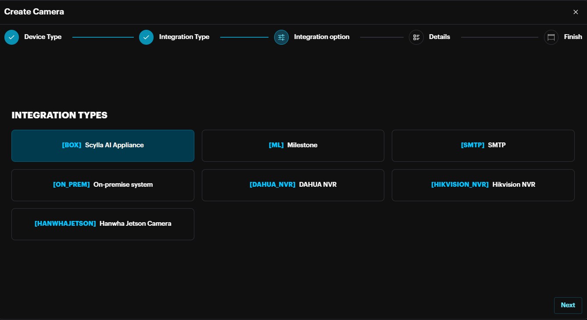The width and height of the screenshot is (587, 320).
Task: Choose the Hikvision NVR integration card
Action: (x=483, y=185)
